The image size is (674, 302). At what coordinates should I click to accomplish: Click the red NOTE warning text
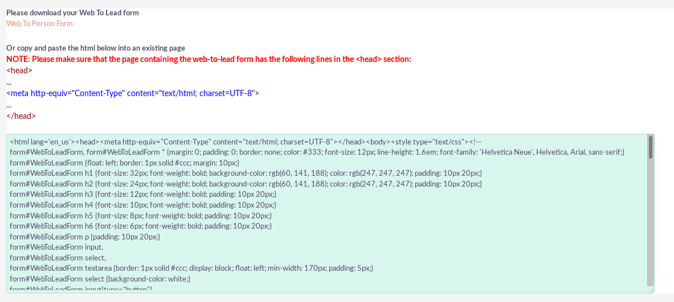209,59
